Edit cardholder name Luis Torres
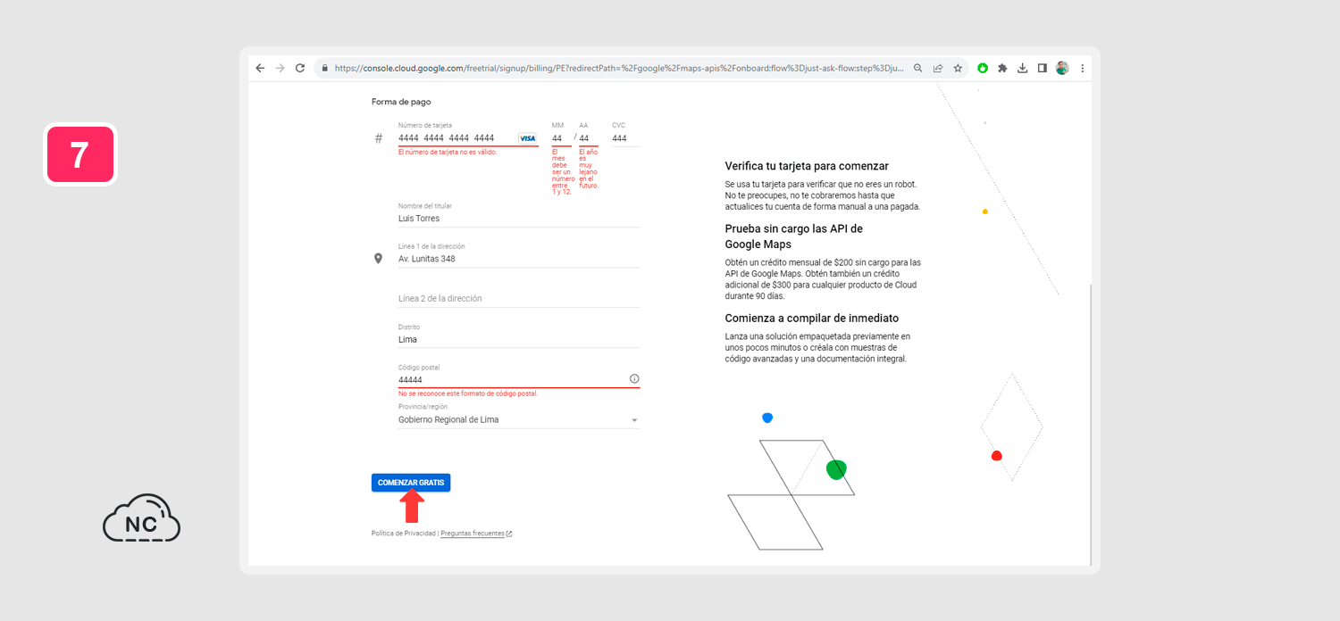1340x621 pixels. point(519,218)
